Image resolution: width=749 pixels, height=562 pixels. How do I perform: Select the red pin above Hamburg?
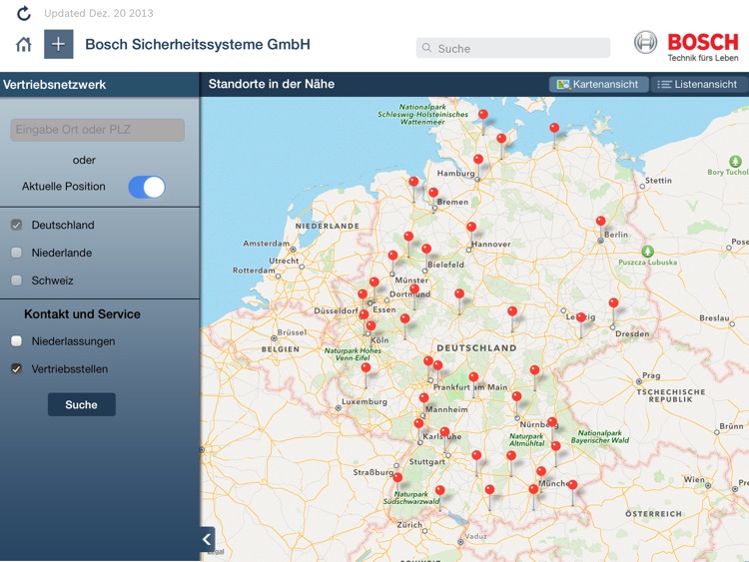coord(478,160)
